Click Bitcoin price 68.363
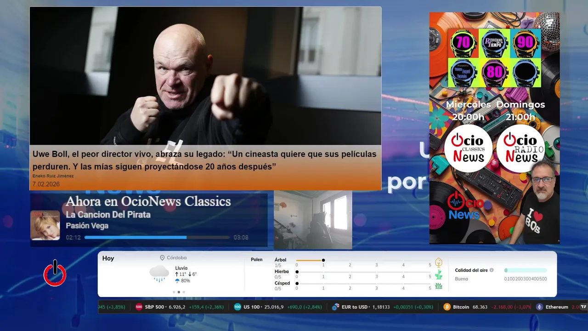 click(x=480, y=307)
